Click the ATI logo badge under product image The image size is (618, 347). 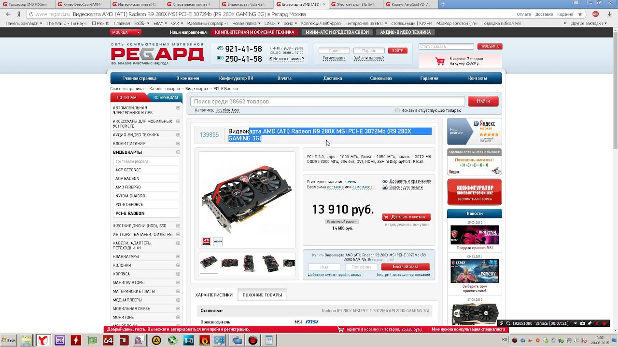[206, 241]
